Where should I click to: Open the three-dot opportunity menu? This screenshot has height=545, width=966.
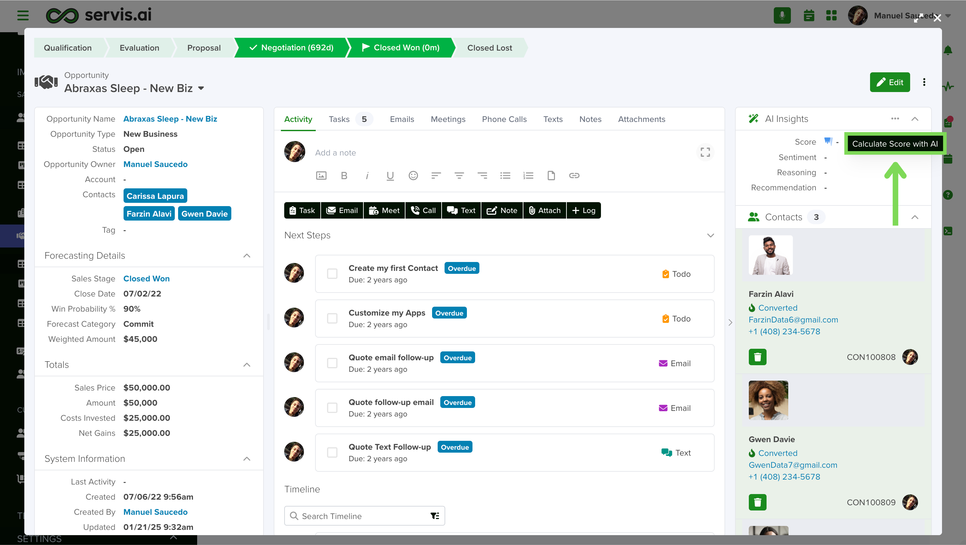924,82
